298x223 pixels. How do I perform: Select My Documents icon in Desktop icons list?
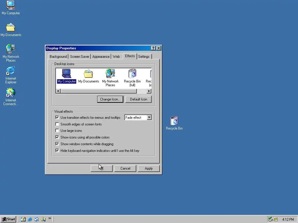pos(88,76)
